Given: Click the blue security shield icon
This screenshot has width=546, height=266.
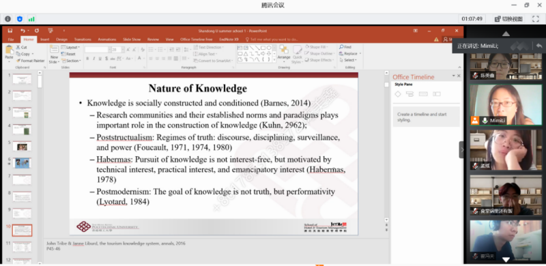Looking at the screenshot, I should (20, 19).
